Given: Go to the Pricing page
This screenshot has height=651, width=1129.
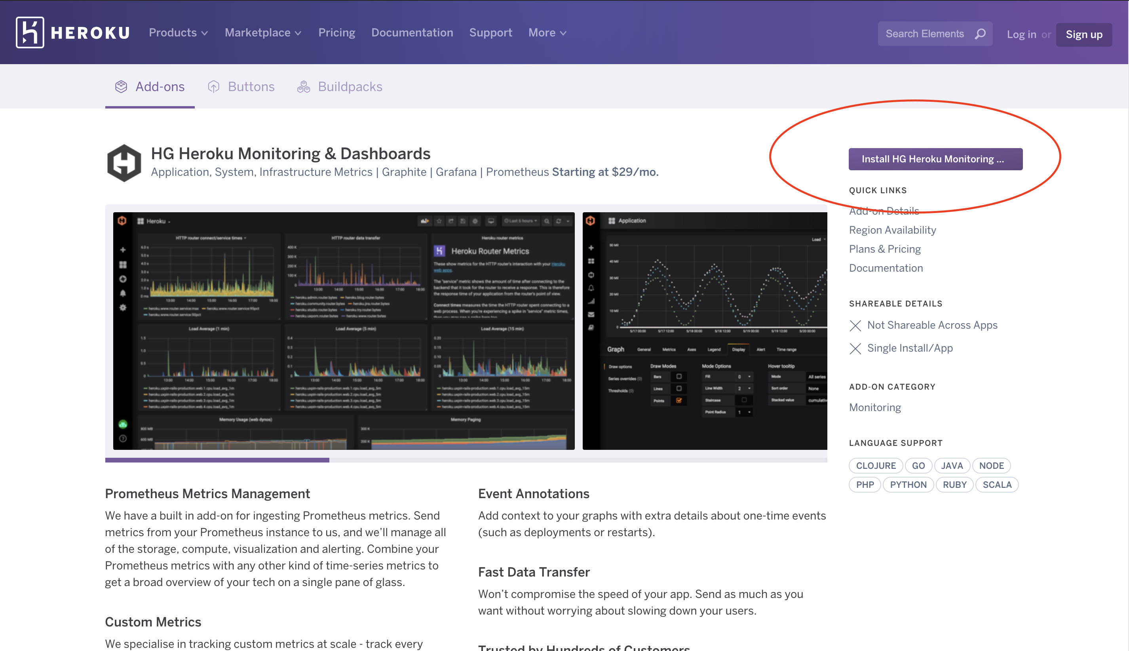Looking at the screenshot, I should (336, 32).
